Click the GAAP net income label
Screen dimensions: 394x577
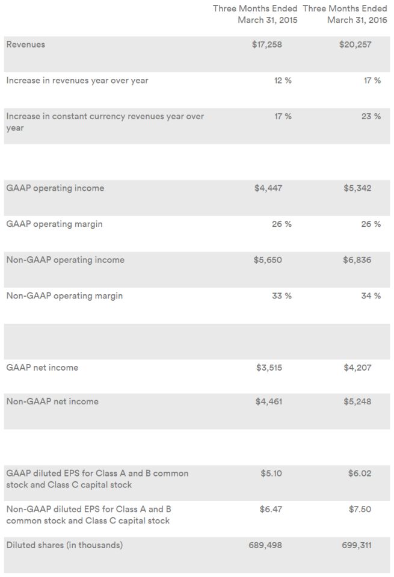tap(42, 368)
